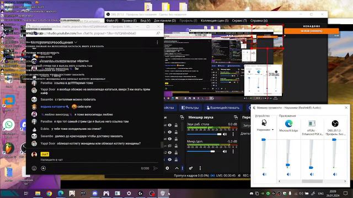The image size is (353, 198).
Task: Open the Правка (E) menu in OBS
Action: click(x=129, y=21)
